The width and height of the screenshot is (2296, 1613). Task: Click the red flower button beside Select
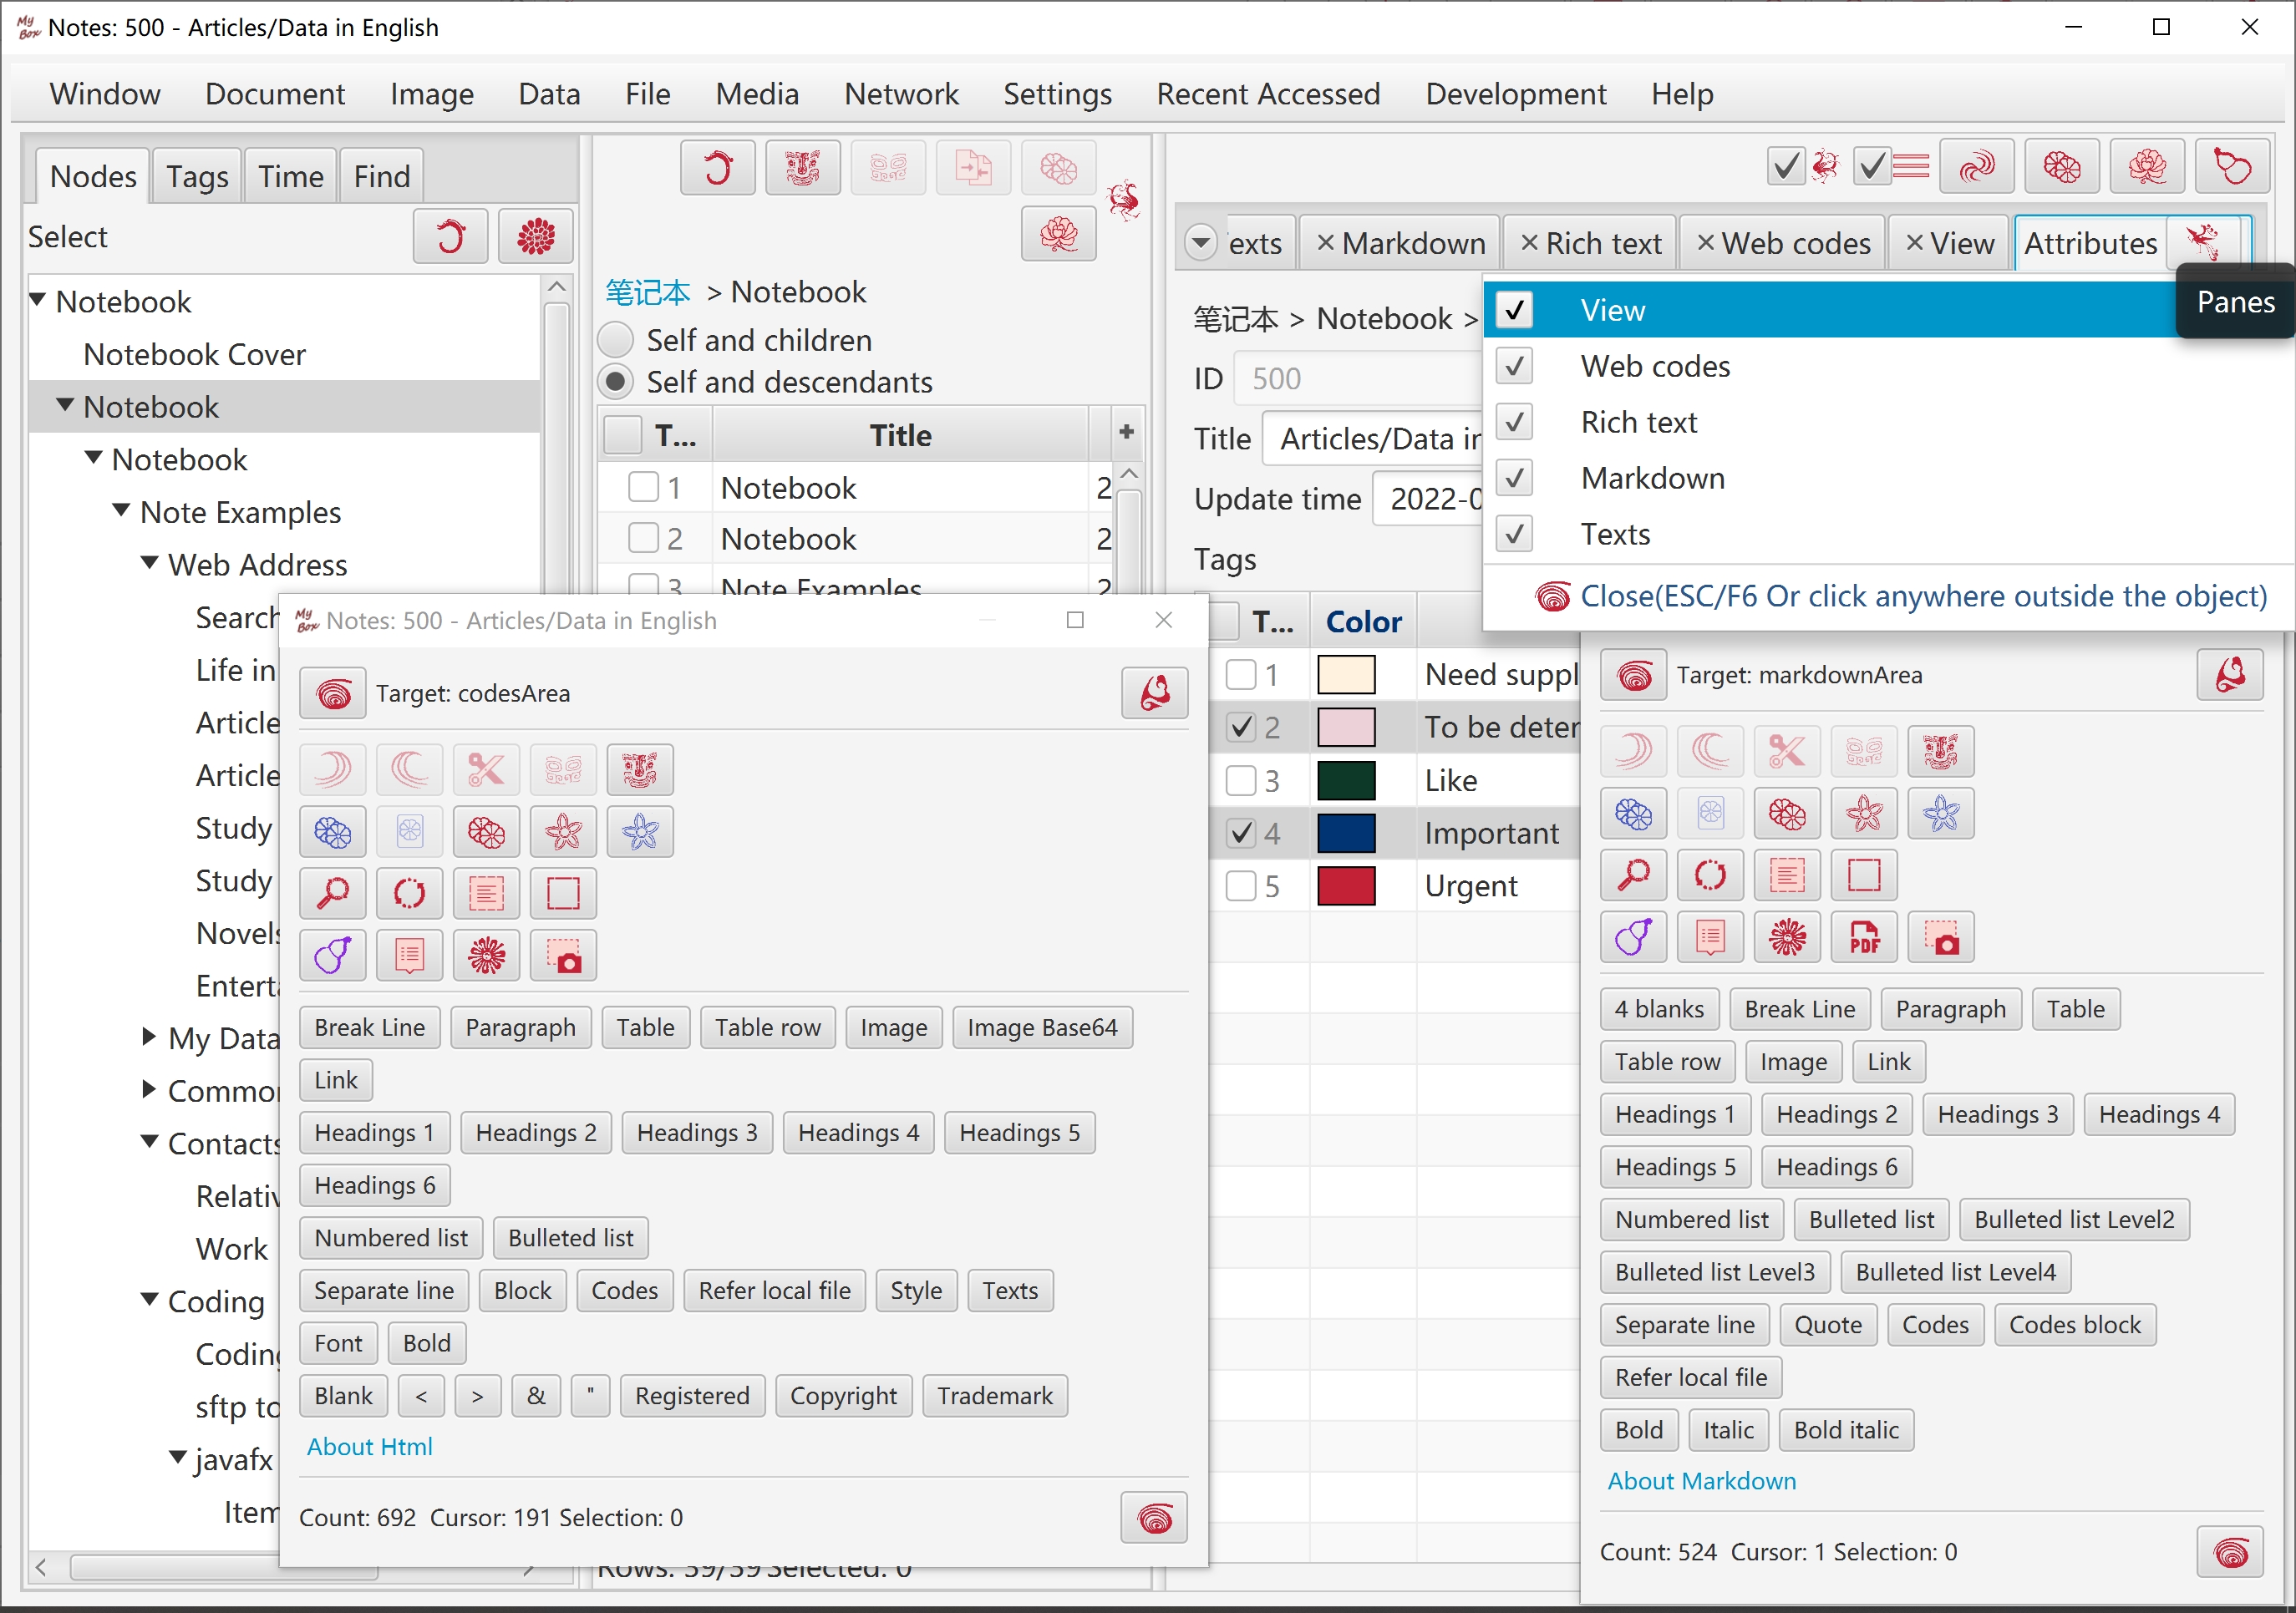click(x=536, y=237)
